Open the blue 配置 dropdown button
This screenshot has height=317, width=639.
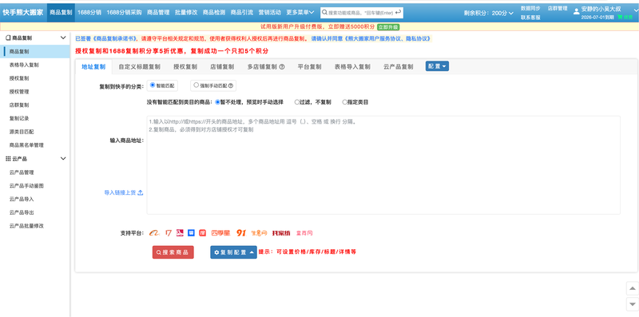(x=437, y=66)
